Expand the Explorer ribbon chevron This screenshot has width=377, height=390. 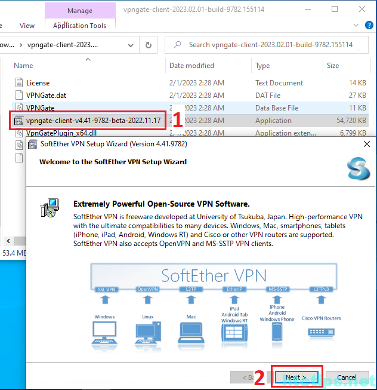[356, 25]
